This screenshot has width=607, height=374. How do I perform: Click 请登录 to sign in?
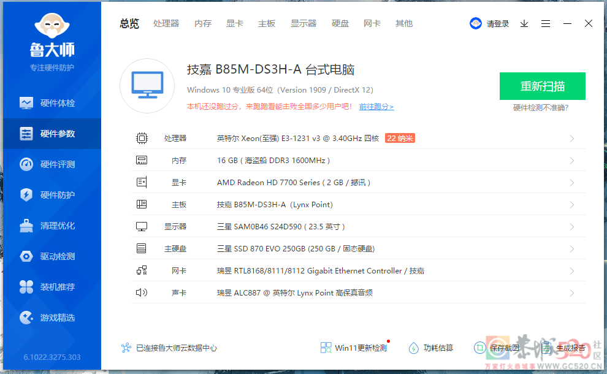498,24
